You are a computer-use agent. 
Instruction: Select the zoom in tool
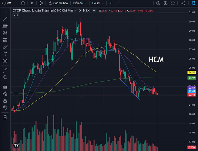click(5, 77)
